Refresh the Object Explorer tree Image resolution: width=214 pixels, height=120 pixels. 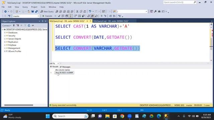pyautogui.click(x=29, y=25)
